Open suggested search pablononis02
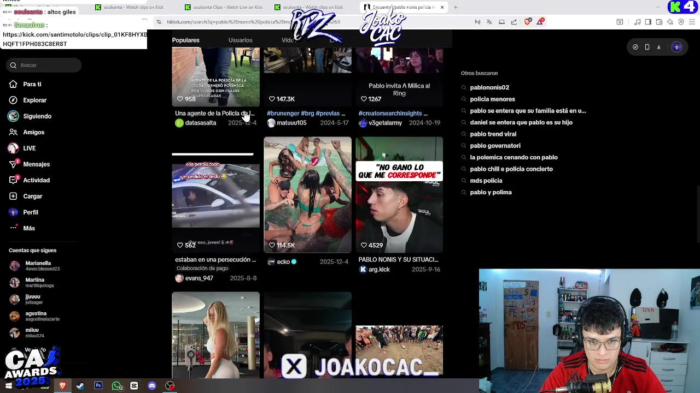 (x=489, y=87)
